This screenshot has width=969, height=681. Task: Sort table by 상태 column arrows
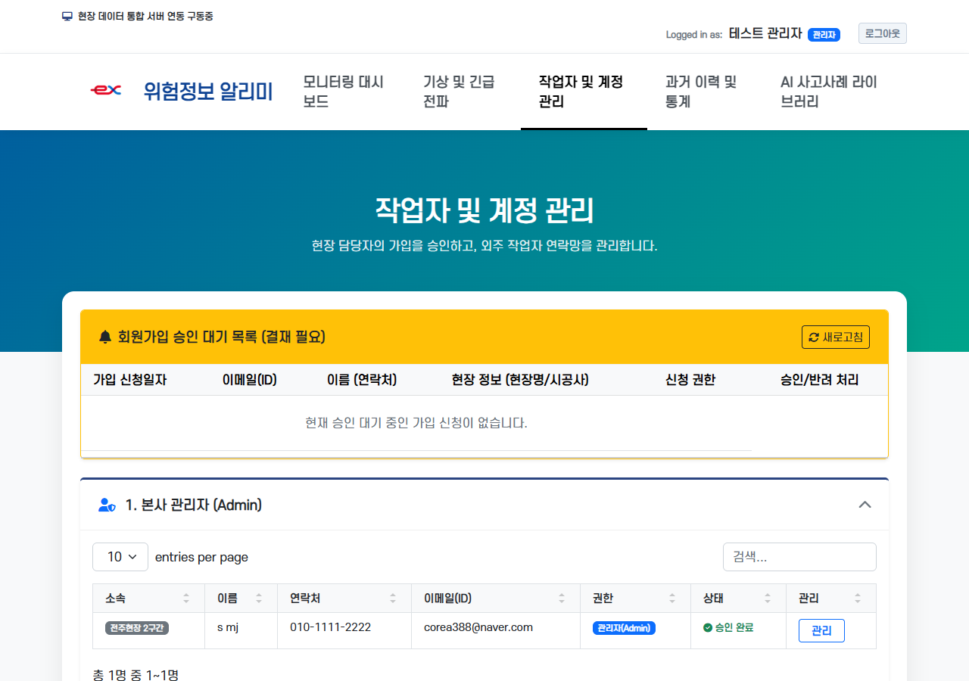768,599
